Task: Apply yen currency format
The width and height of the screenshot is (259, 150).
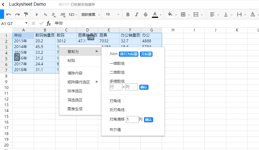Action: (x=37, y=14)
